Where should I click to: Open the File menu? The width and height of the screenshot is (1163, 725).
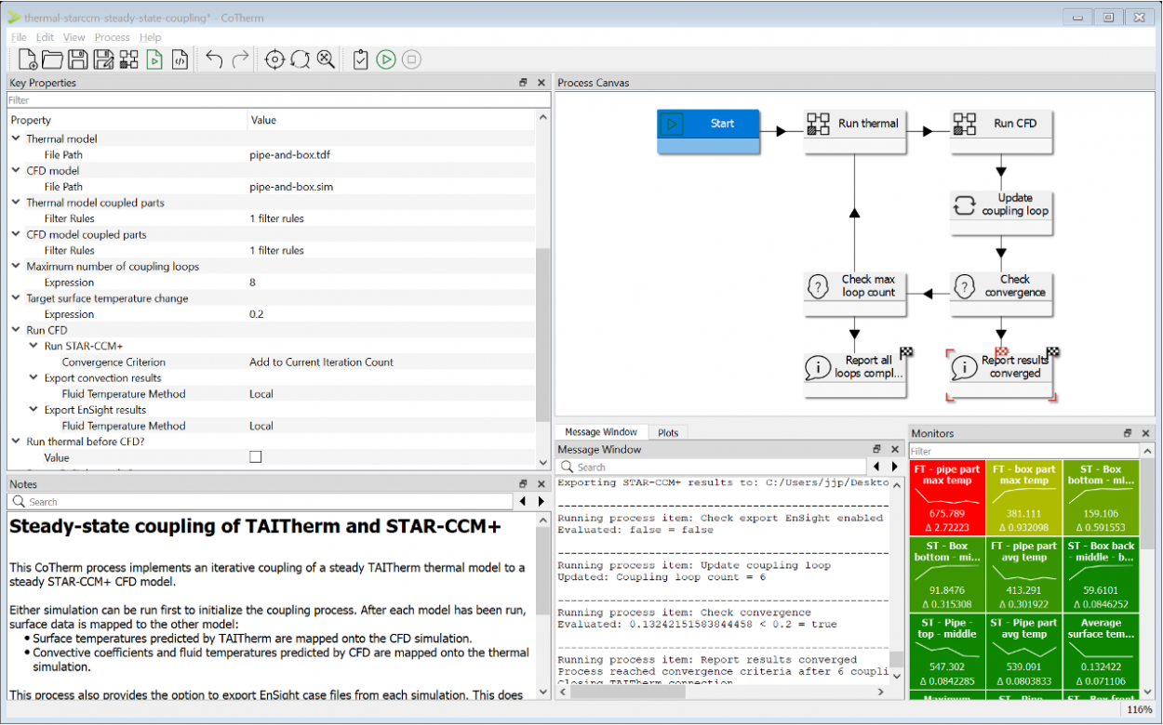tap(19, 37)
